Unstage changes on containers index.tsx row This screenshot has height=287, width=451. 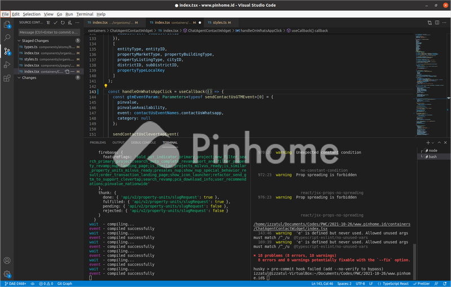pos(73,72)
